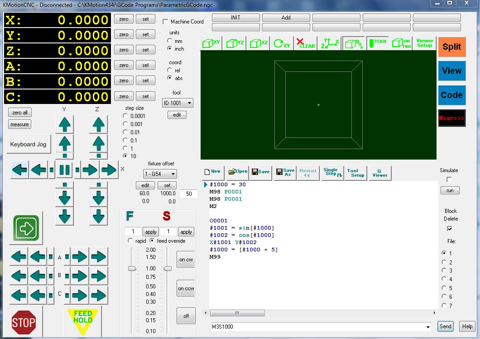Viewport: 480px width, 339px height.
Task: Click the Single Step execution icon
Action: click(x=332, y=172)
